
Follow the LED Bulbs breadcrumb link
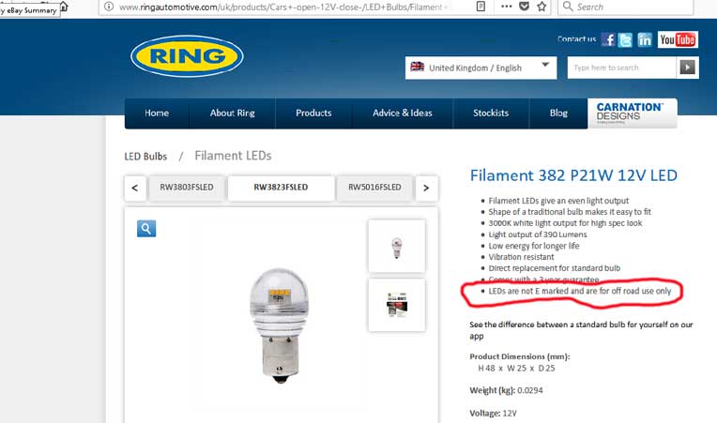click(x=145, y=157)
